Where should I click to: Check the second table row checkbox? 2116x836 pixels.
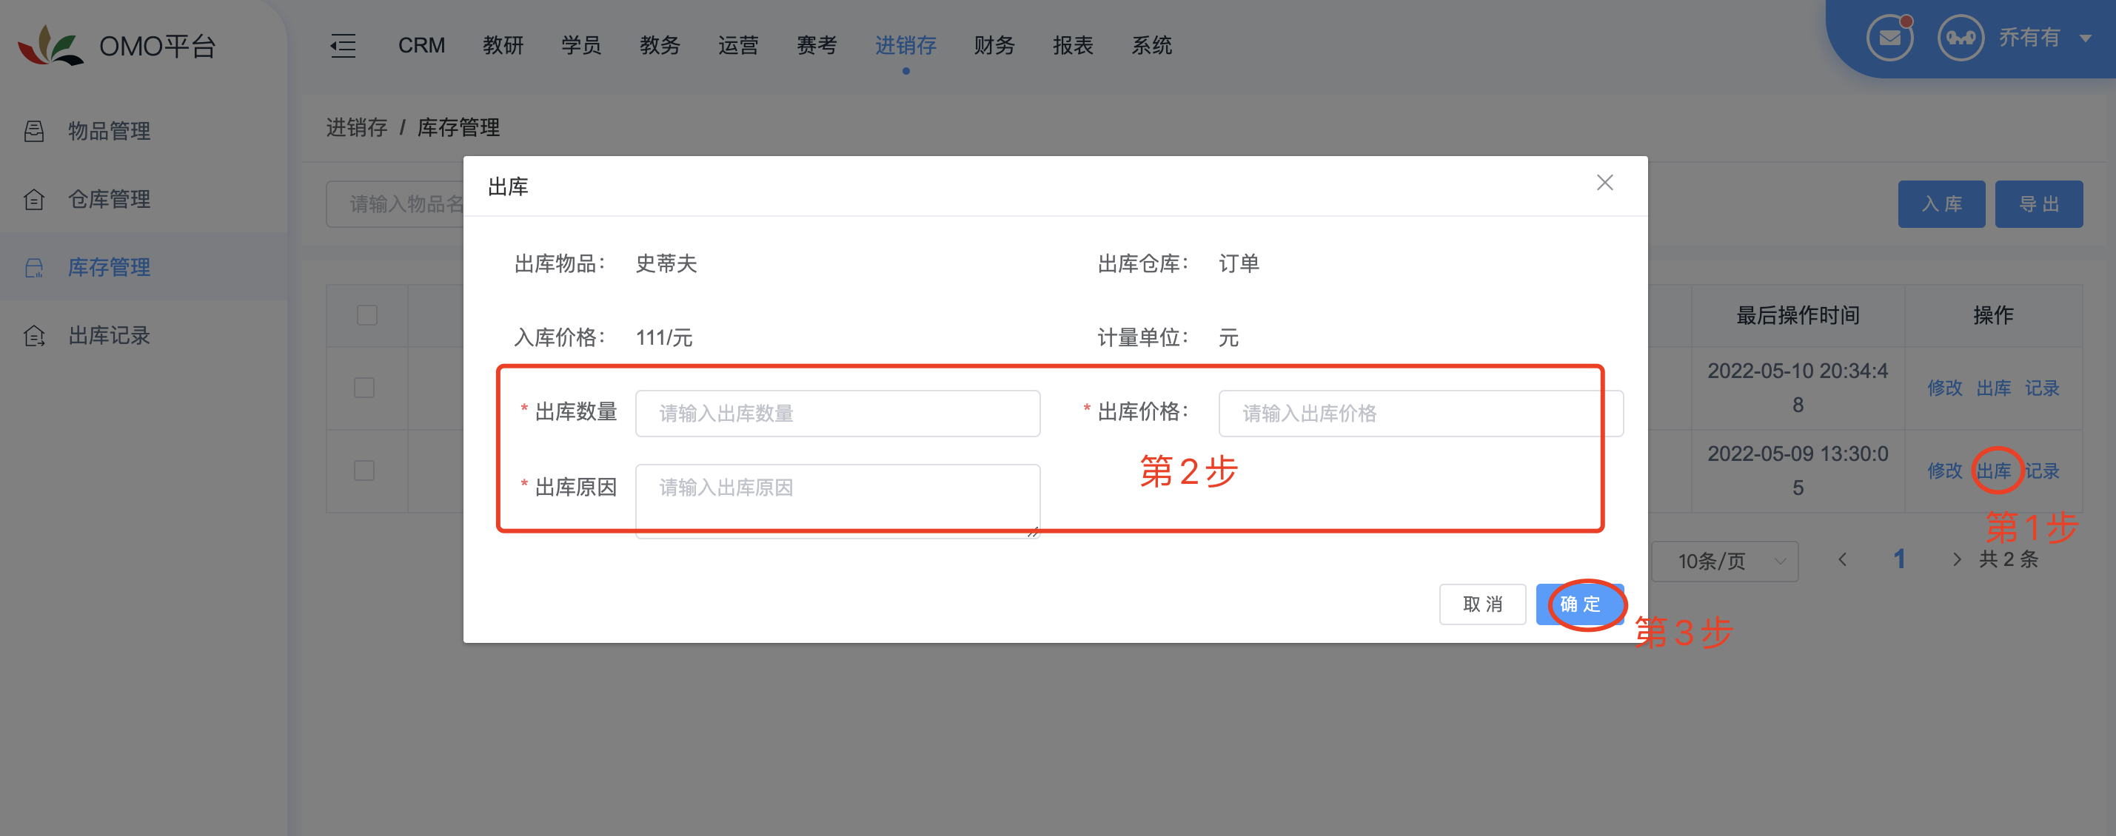pos(364,471)
